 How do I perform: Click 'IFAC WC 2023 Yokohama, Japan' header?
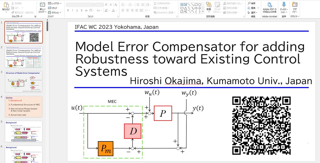(117, 27)
